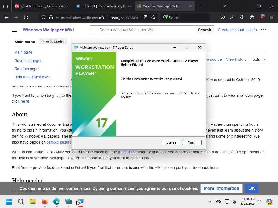
Task: Click the remote desktop taskbar icon
Action: coord(69,201)
